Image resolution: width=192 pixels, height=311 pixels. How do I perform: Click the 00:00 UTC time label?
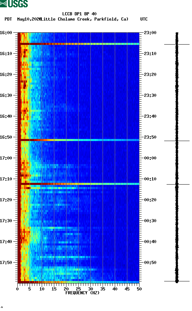click(150, 158)
